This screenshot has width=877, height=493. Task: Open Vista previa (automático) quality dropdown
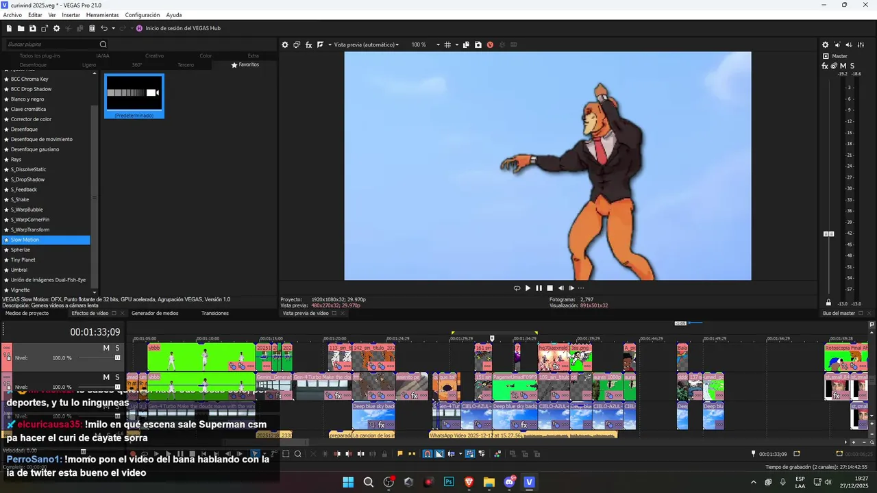click(366, 45)
